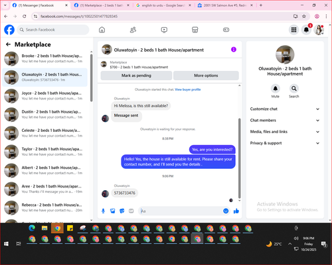Click the purple conversation info icon
This screenshot has height=265, width=332.
click(x=234, y=50)
